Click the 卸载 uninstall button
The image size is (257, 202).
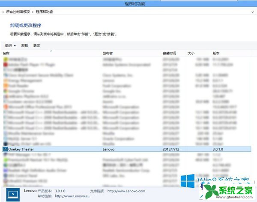[x=24, y=45]
